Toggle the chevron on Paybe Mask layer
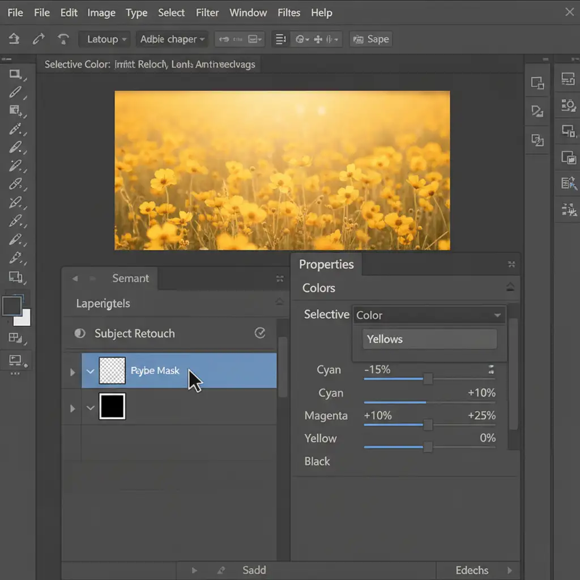 click(90, 371)
